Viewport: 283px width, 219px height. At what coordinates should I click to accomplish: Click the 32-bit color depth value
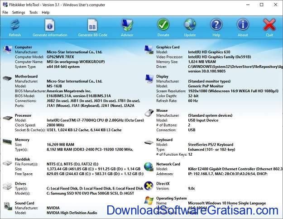[193, 96]
